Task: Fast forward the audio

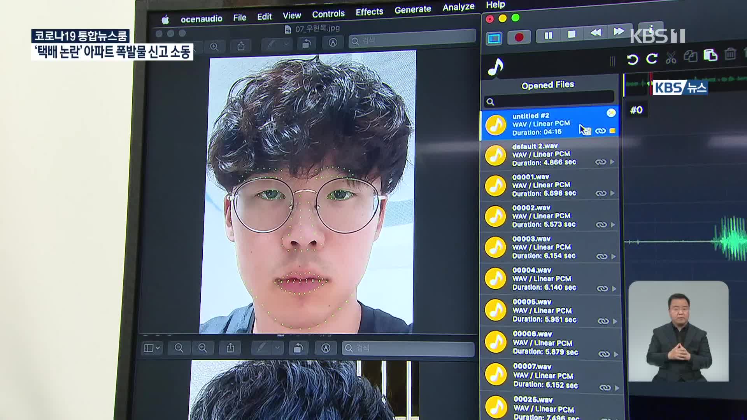Action: [619, 31]
